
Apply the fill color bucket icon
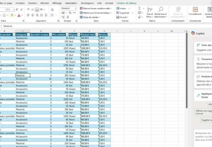click(12, 15)
